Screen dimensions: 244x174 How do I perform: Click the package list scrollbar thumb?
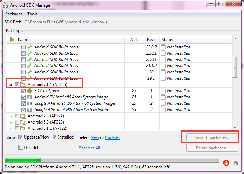[235, 67]
